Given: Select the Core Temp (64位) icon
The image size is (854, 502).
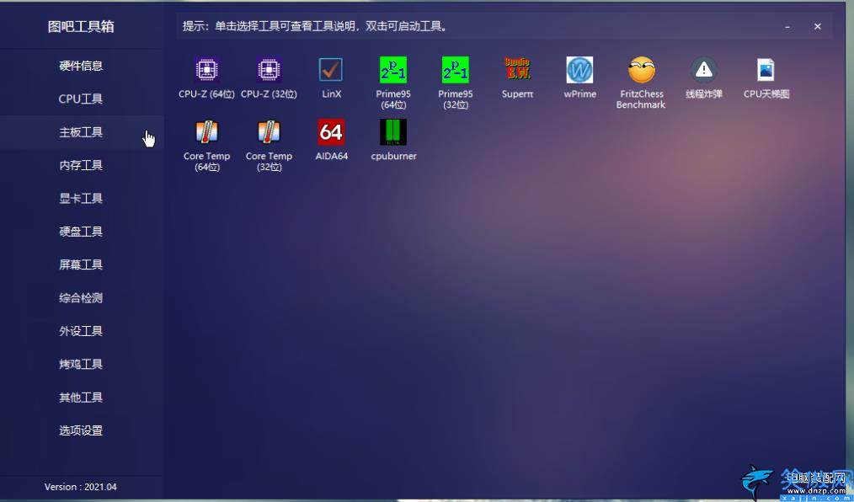Looking at the screenshot, I should [206, 131].
